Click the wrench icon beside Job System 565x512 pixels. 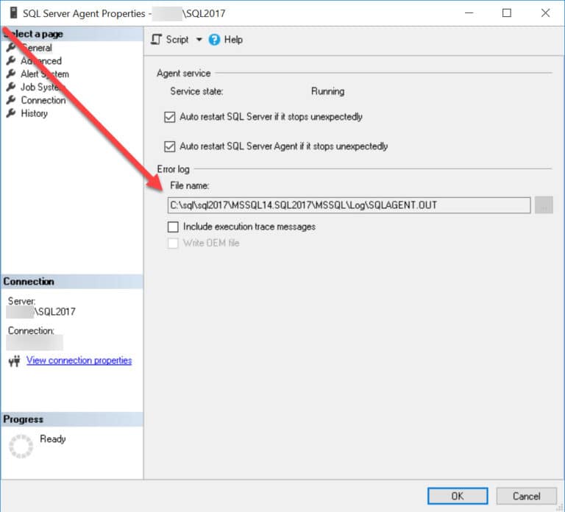click(x=11, y=88)
